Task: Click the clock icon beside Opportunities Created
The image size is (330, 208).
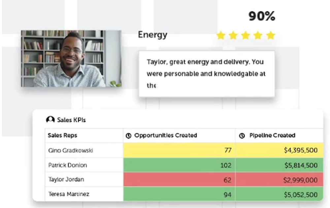Action: [x=128, y=136]
